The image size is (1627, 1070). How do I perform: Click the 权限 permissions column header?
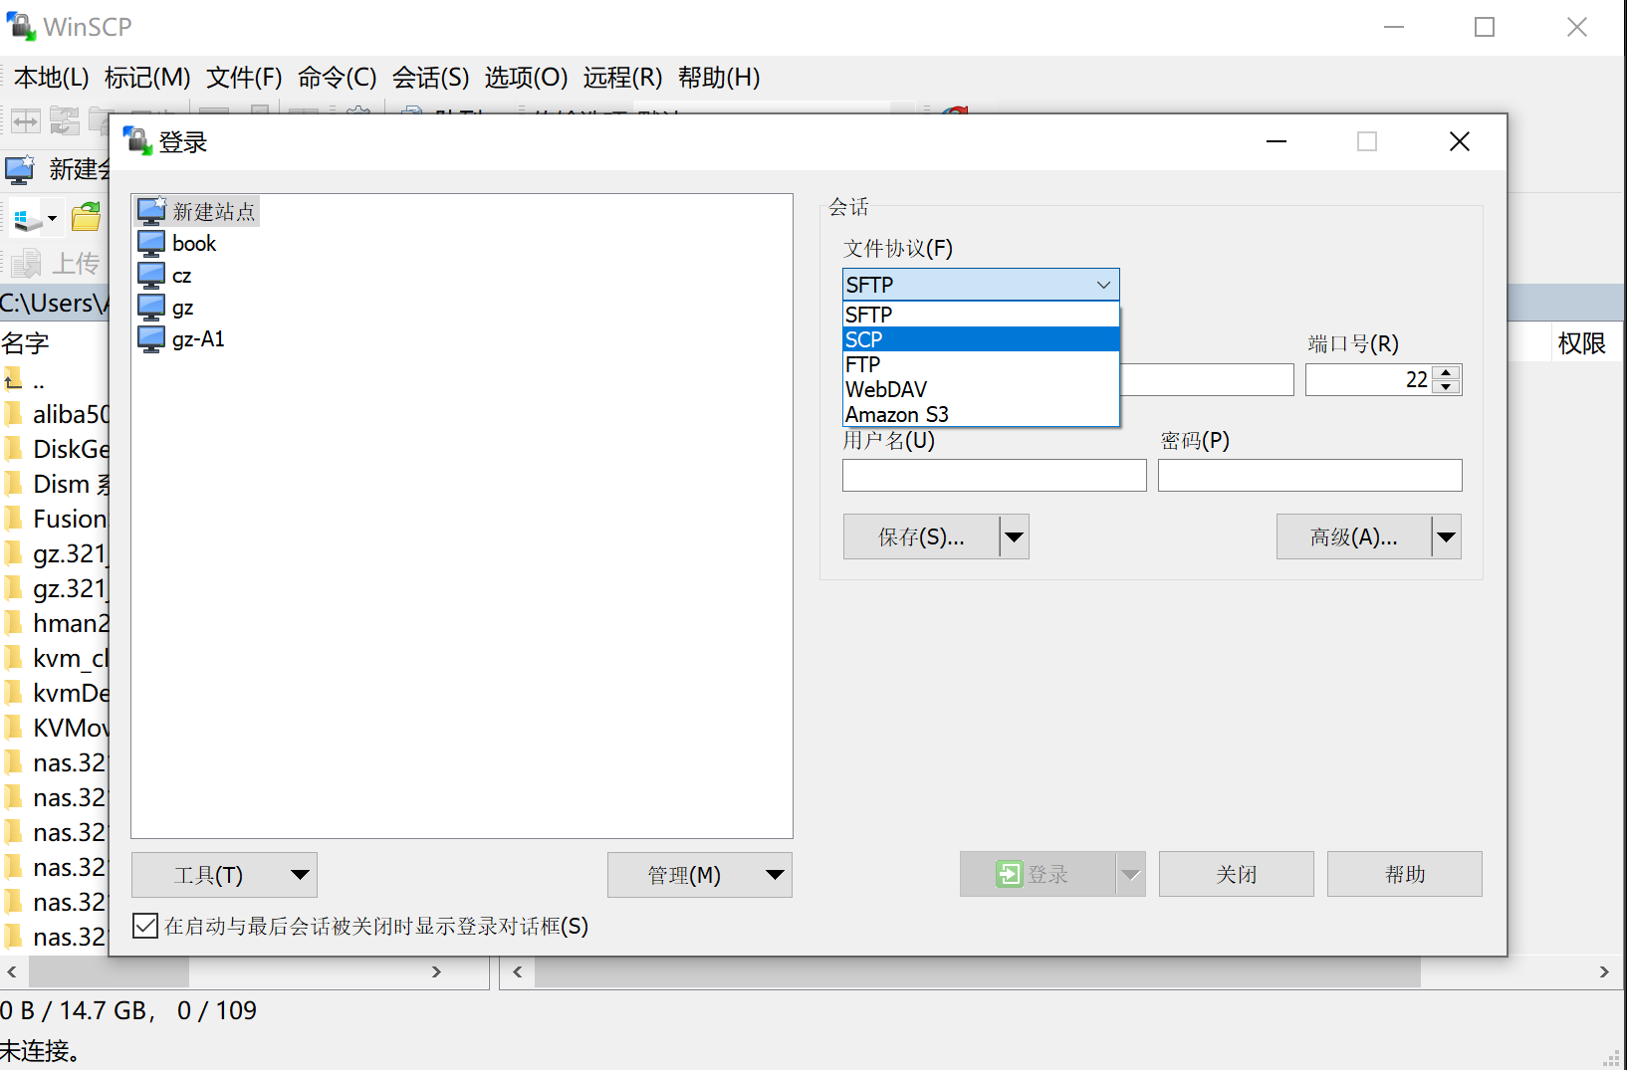[1581, 343]
